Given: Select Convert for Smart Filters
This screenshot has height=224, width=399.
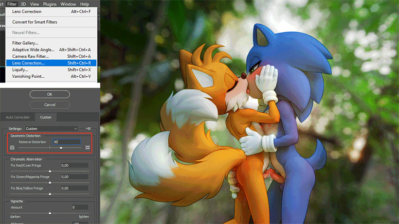Looking at the screenshot, I should click(x=51, y=22).
